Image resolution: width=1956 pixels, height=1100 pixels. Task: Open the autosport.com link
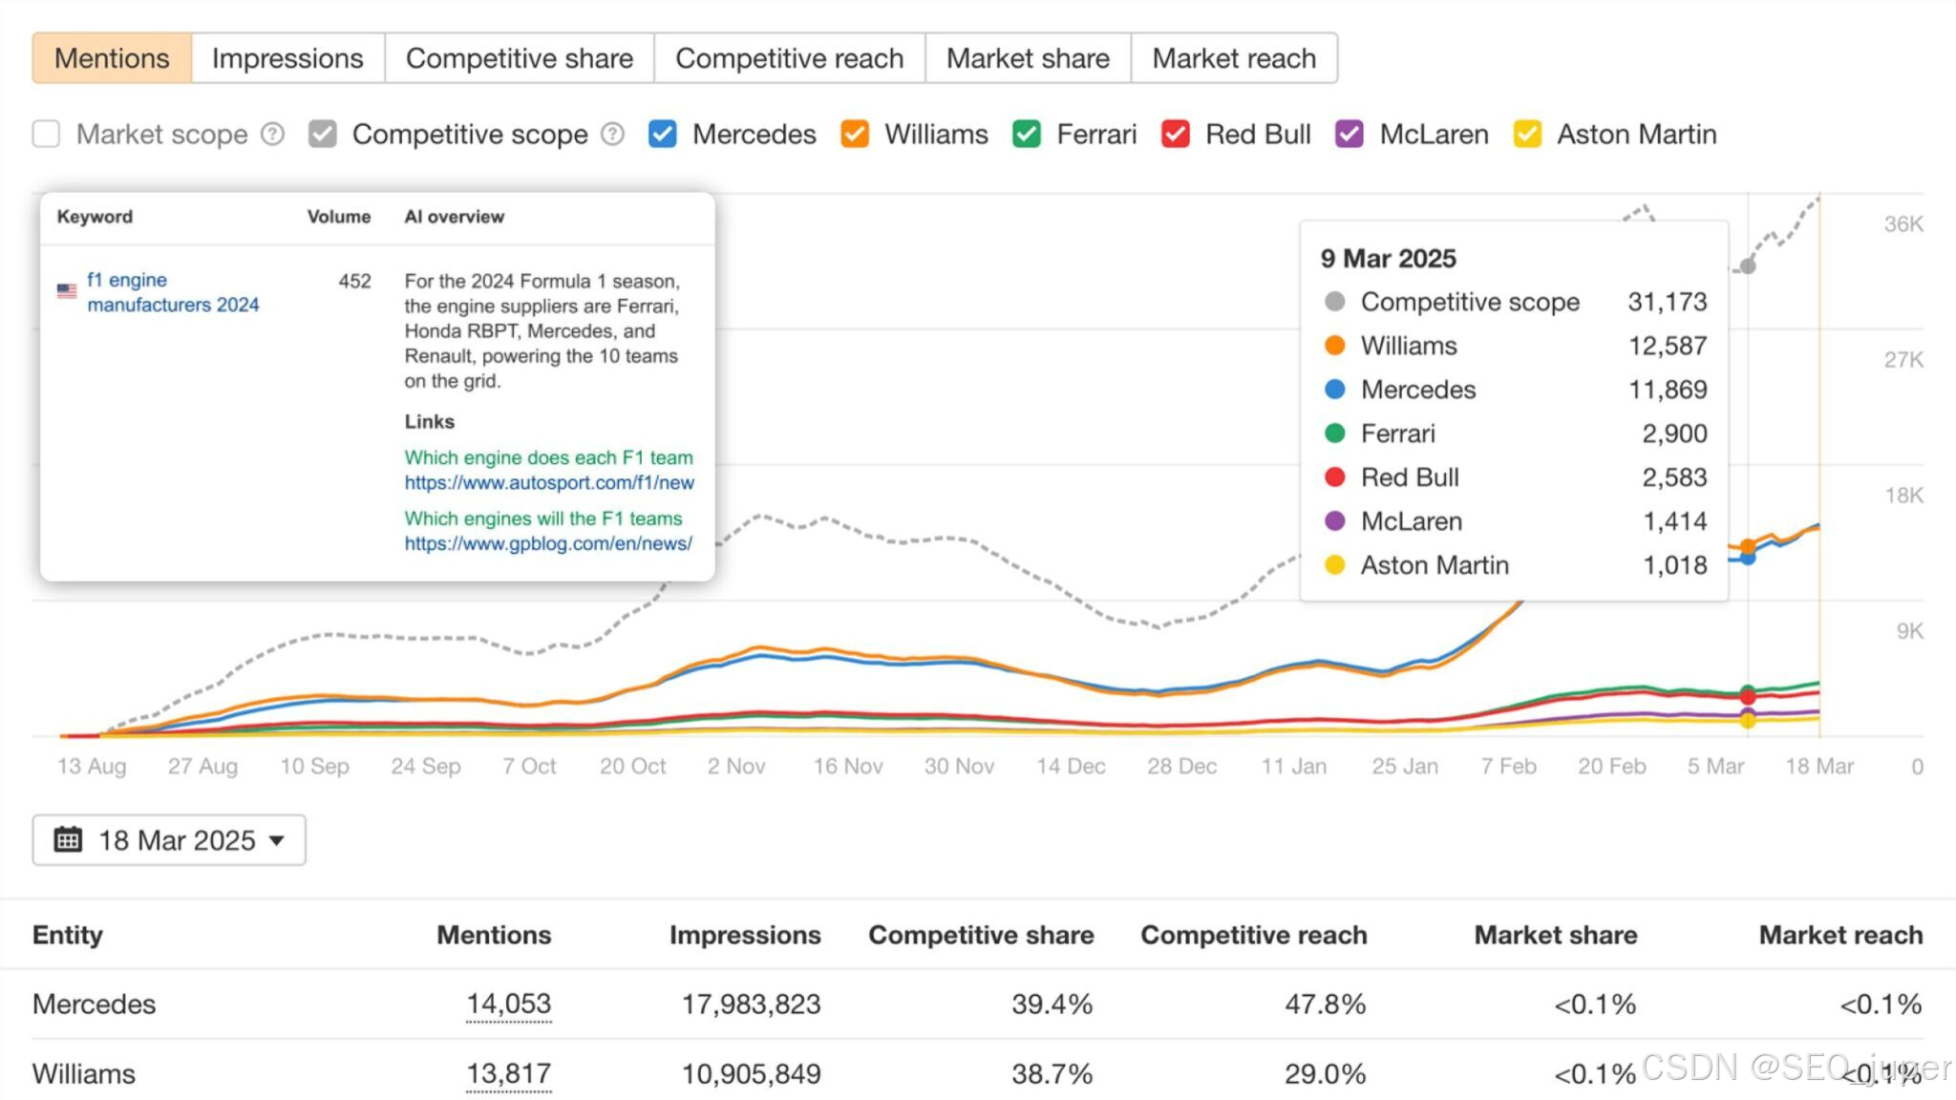[x=548, y=482]
